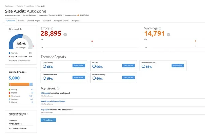Open the Errors info icon

52,28
